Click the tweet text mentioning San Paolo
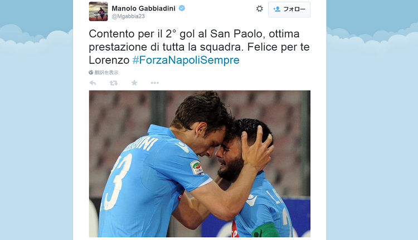418x240 pixels. 199,47
